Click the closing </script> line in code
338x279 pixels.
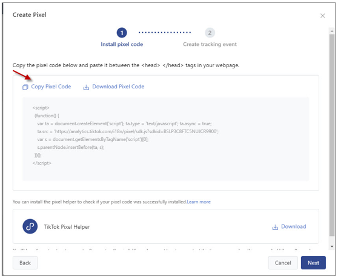click(x=42, y=163)
